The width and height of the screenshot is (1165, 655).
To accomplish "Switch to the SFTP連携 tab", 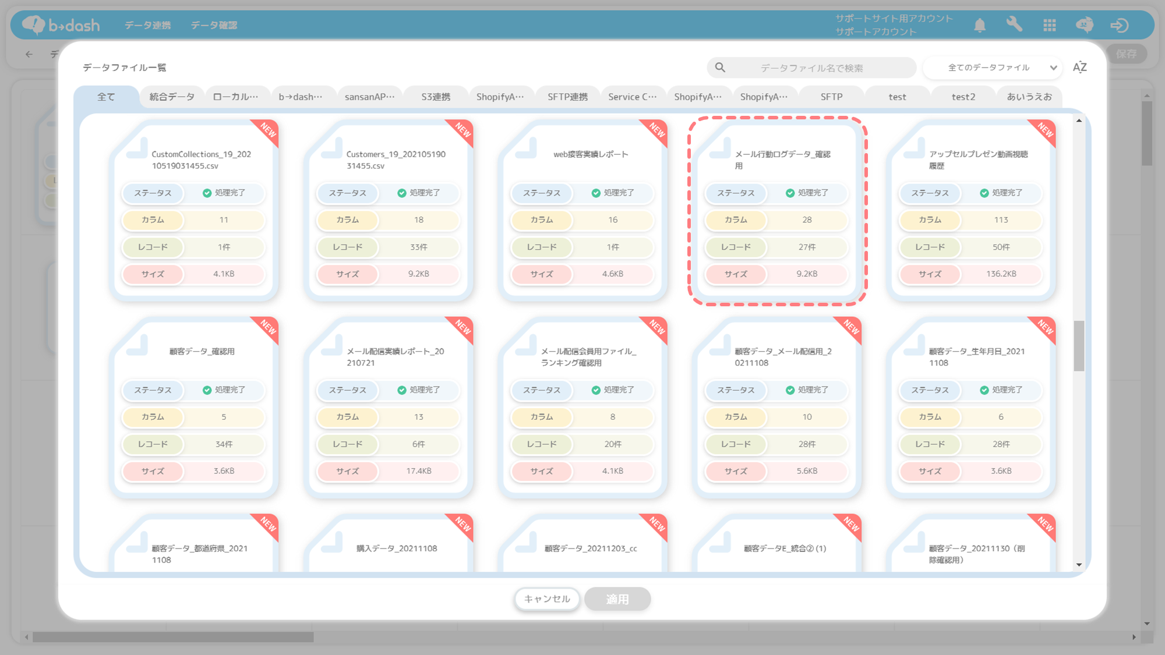I will [567, 97].
